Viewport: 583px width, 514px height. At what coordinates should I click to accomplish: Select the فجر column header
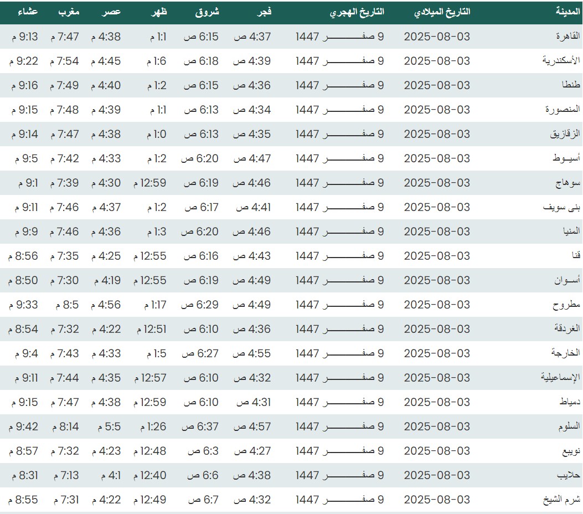coord(262,12)
